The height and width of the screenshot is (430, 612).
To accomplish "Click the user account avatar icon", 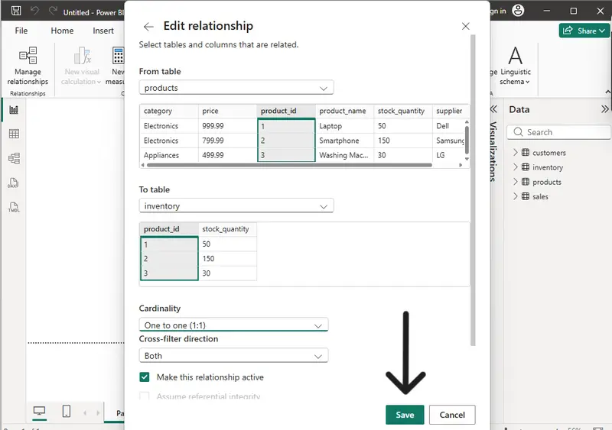I will (x=518, y=11).
